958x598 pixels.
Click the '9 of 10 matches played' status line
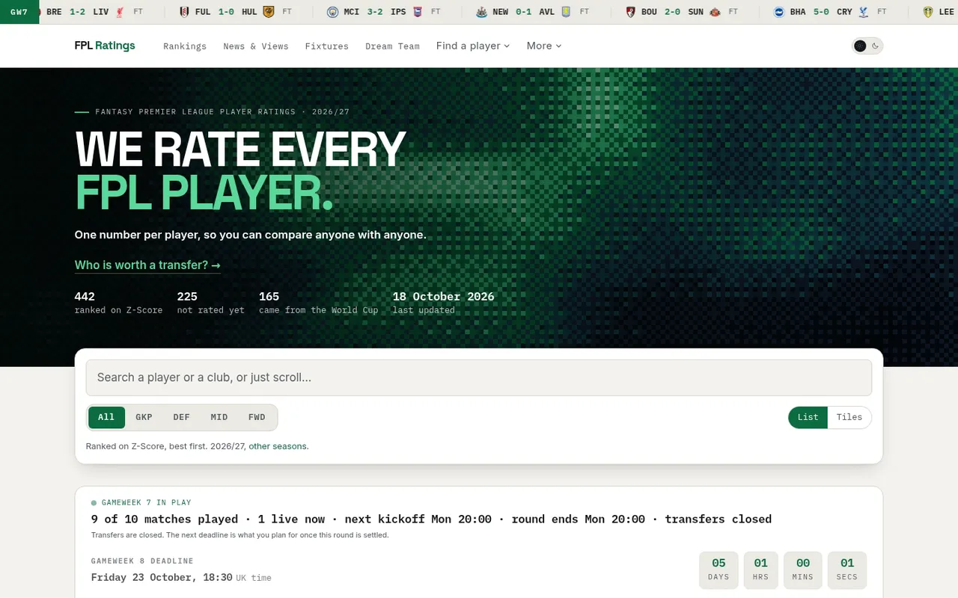pyautogui.click(x=431, y=519)
